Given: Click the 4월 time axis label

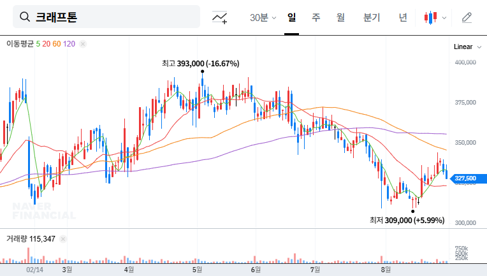Looking at the screenshot, I should 129,270.
